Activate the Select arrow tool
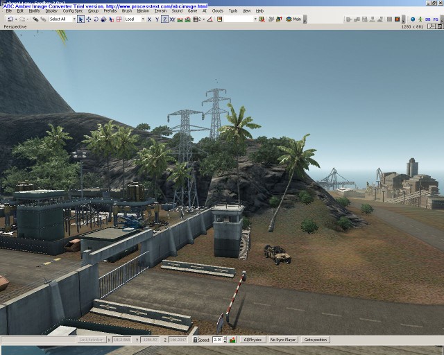Viewport: 444px width, 355px height. pos(80,19)
